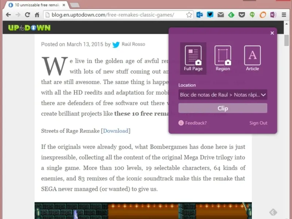
Task: Close the OneNote Clipper popup
Action: (x=272, y=33)
